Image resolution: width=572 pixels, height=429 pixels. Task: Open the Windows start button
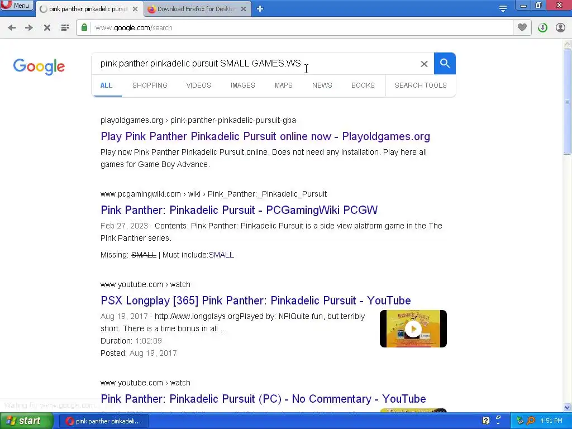[26, 421]
